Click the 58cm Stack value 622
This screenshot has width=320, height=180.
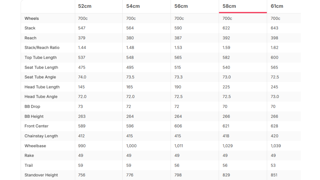click(x=226, y=28)
